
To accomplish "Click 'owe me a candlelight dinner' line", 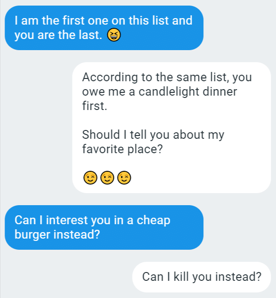I will (x=160, y=91).
